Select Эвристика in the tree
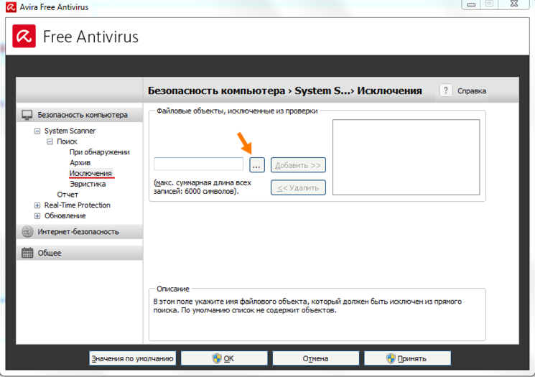The image size is (535, 377). click(88, 184)
